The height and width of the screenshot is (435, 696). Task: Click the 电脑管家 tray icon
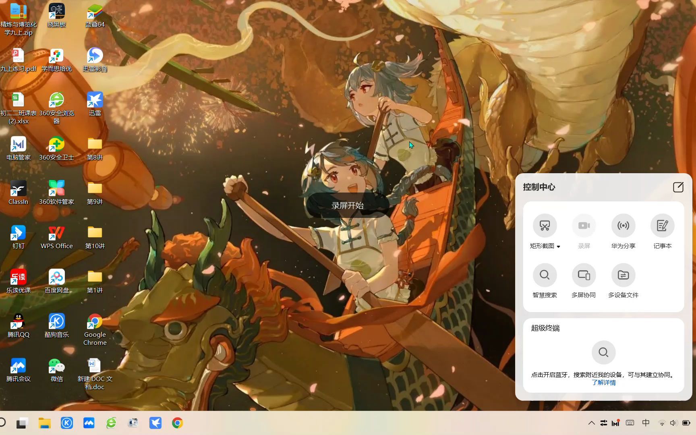tap(615, 423)
